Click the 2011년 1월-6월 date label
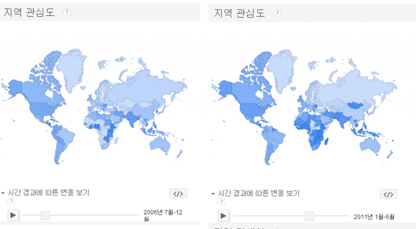 [x=374, y=216]
